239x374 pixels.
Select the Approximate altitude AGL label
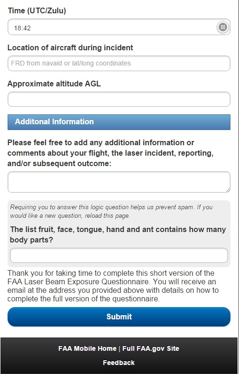tap(54, 84)
